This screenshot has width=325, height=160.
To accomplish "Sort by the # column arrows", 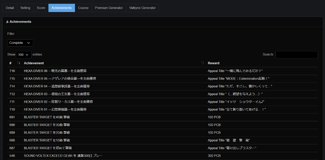I will pos(19,63).
